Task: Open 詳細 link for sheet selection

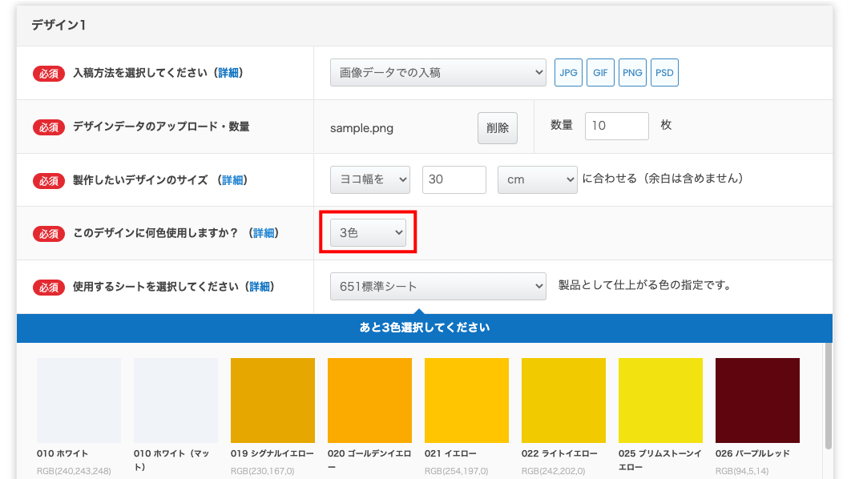Action: 259,286
